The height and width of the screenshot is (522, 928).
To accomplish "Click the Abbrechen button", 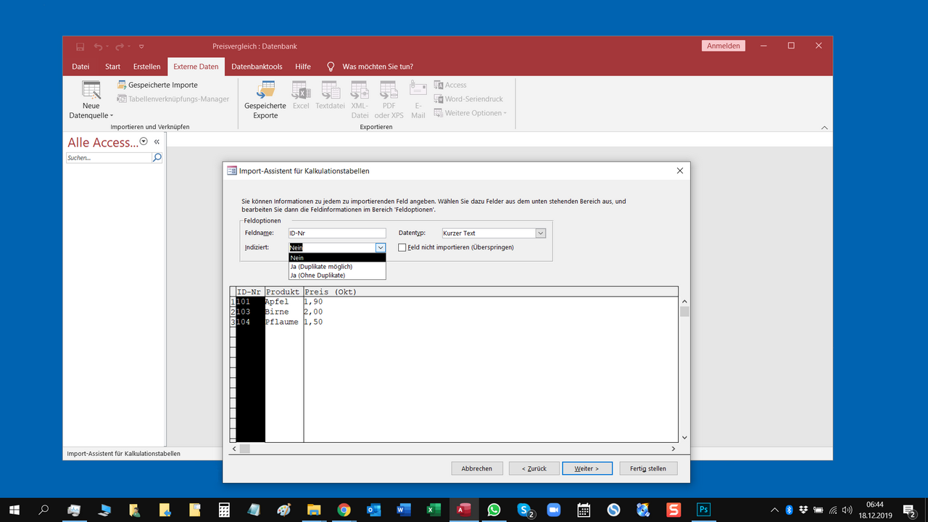I will point(476,468).
